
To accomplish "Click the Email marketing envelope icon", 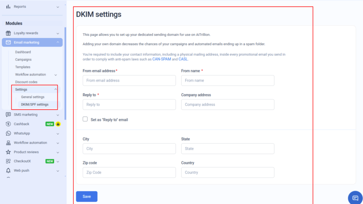I will point(7,42).
